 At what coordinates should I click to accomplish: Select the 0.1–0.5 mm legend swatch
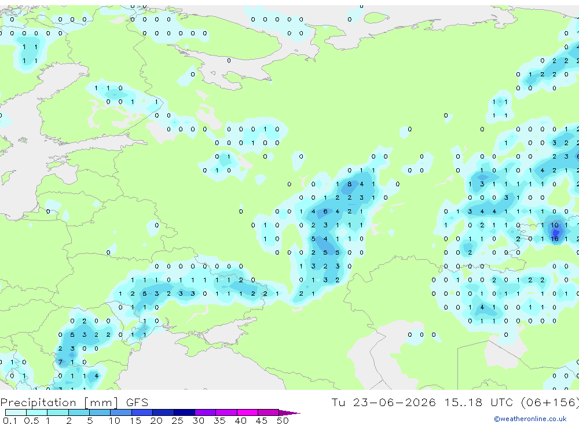[x=16, y=412]
